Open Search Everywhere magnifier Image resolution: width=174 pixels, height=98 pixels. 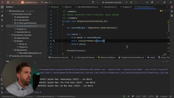click(x=147, y=2)
